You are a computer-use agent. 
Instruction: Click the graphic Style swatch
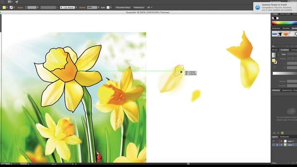(x=108, y=7)
